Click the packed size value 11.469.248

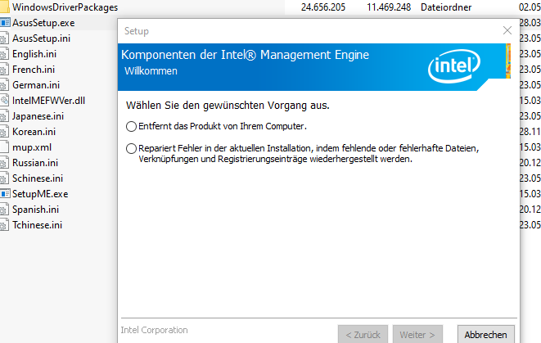pos(389,7)
